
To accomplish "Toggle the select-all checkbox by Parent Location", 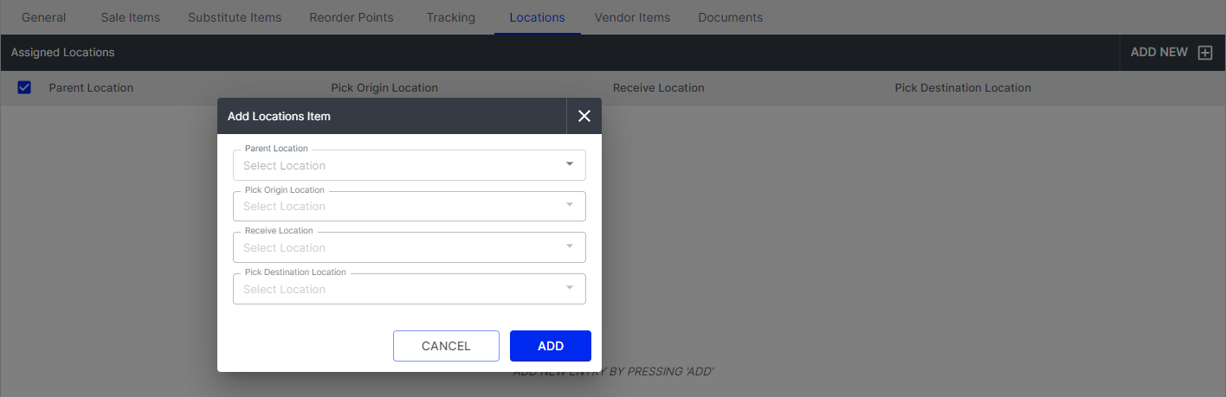I will click(24, 87).
